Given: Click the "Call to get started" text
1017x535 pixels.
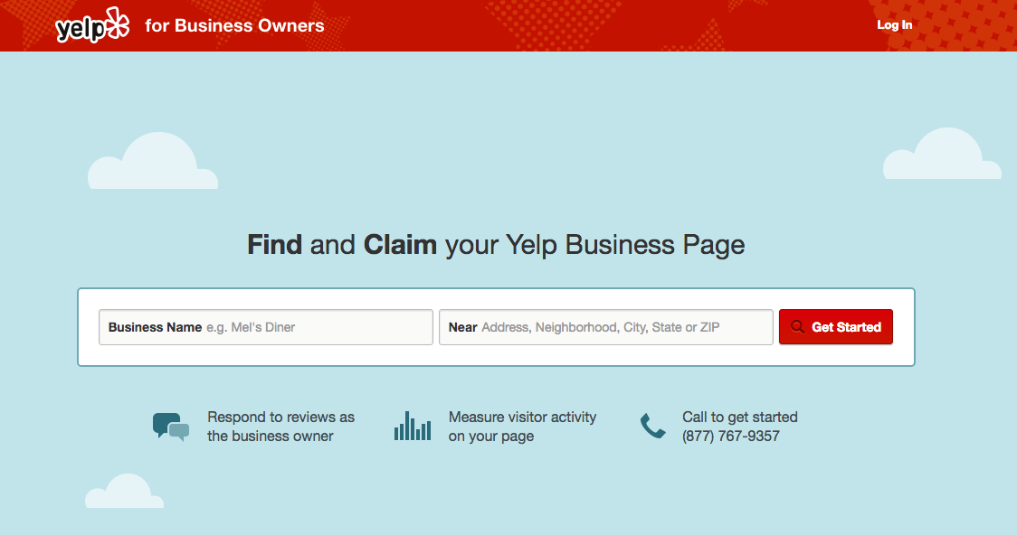Looking at the screenshot, I should point(740,418).
